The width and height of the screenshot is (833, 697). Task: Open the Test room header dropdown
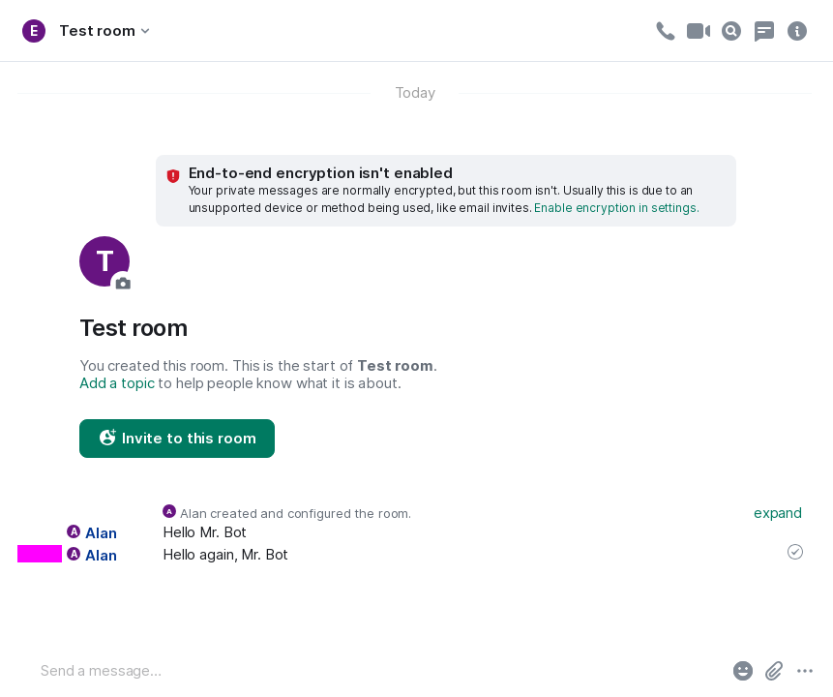tap(104, 31)
